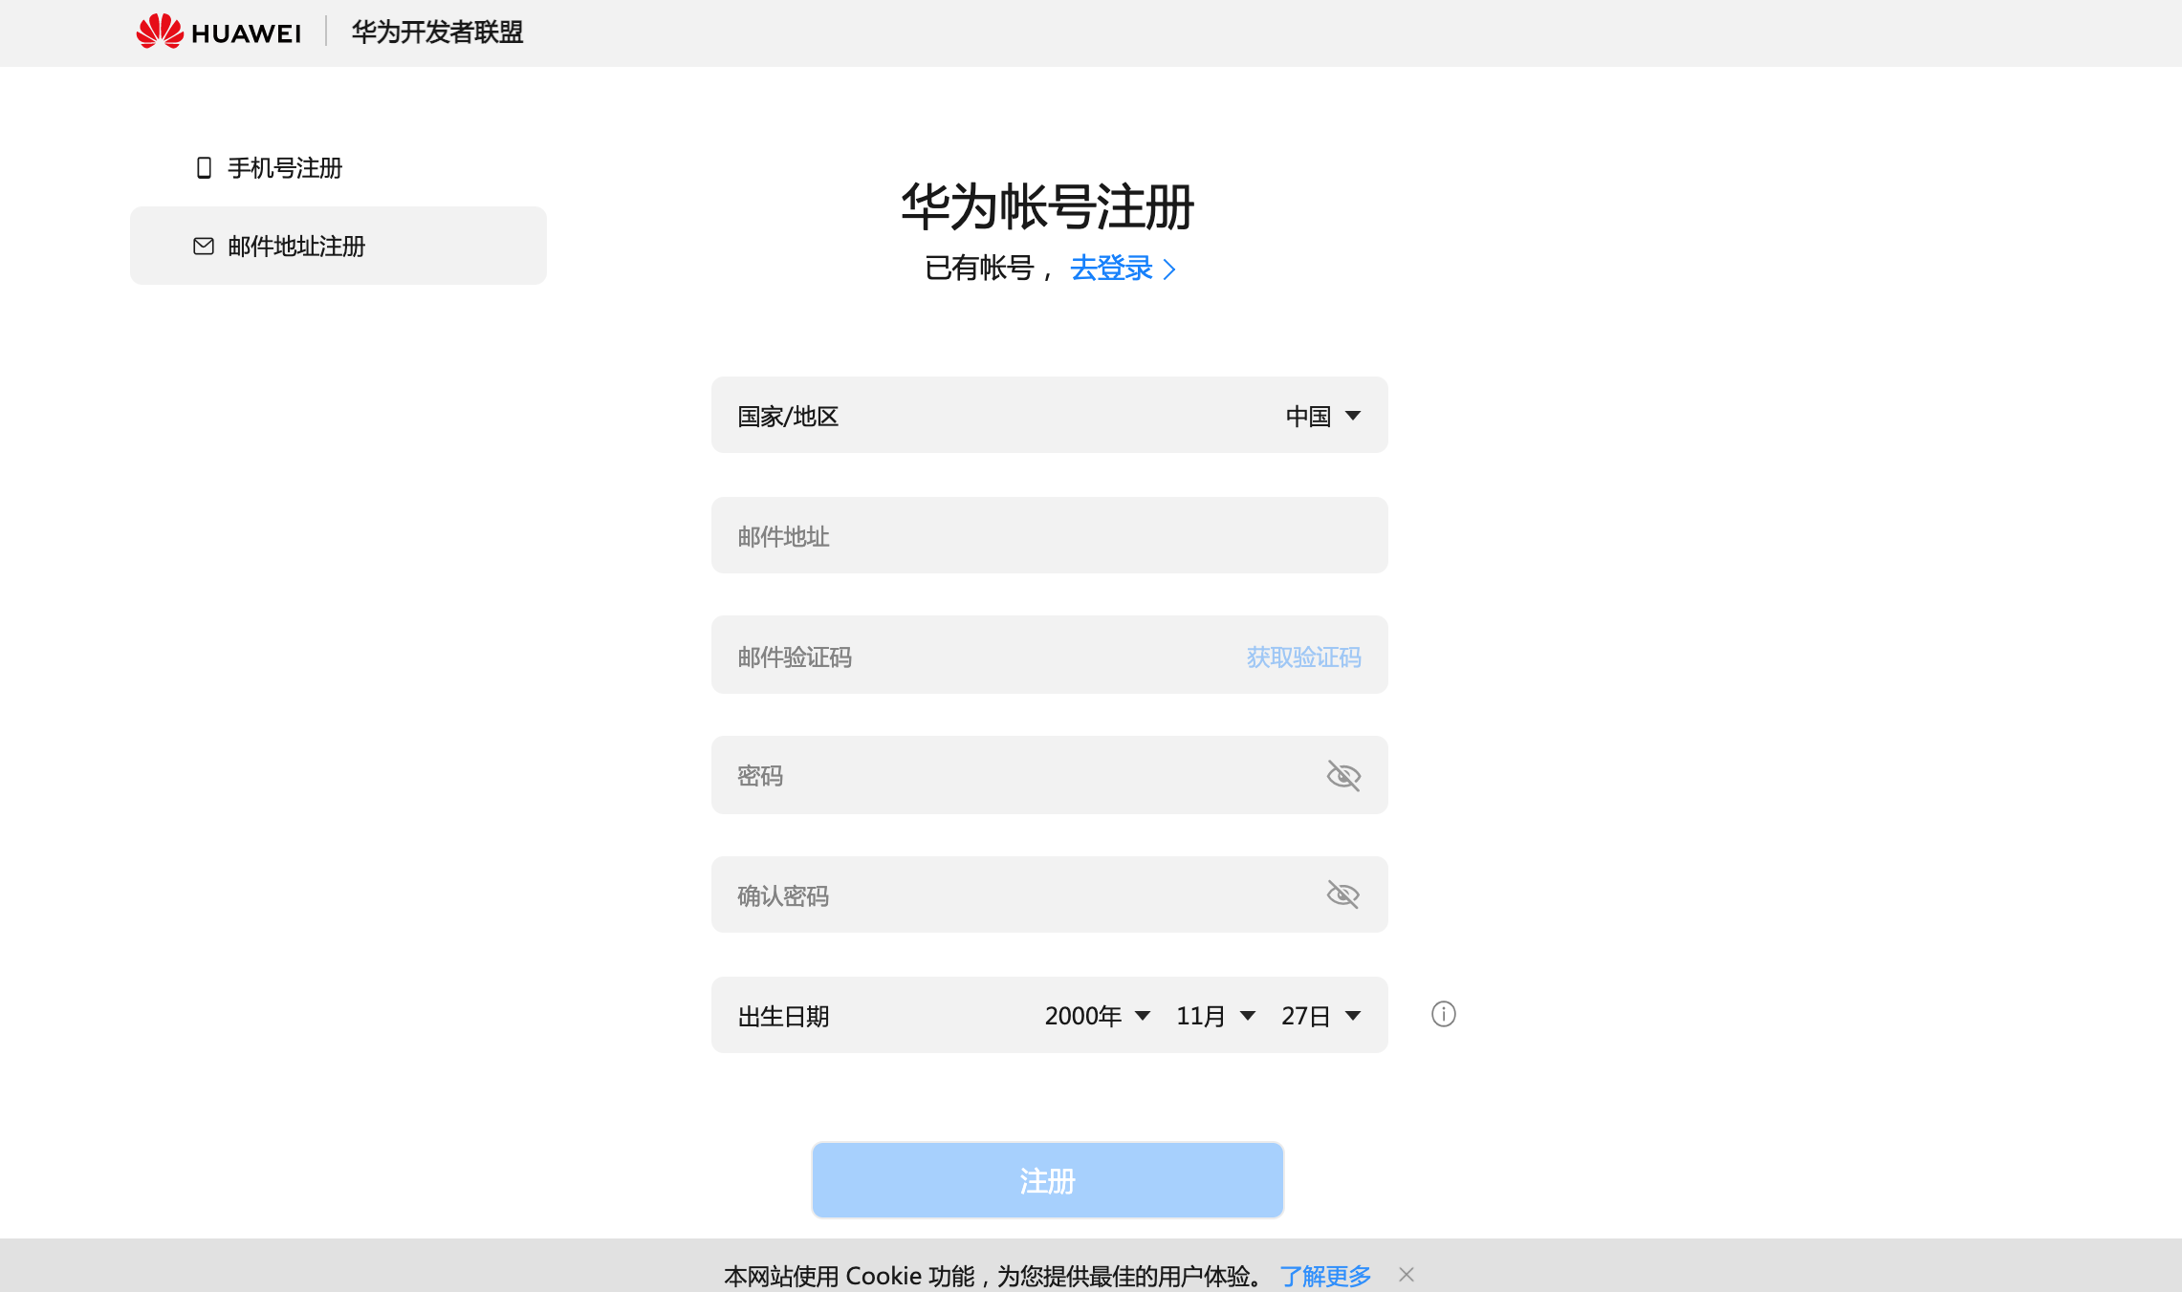Open the 国家/地区 country dropdown
This screenshot has width=2182, height=1292.
(1049, 415)
